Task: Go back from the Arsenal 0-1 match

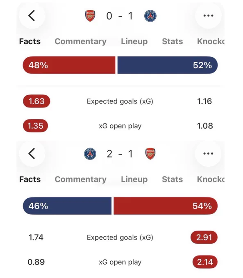Action: point(32,16)
